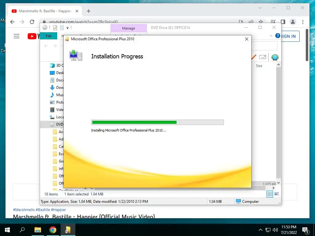Image resolution: width=315 pixels, height=236 pixels.
Task: Collapse the File Explorer ribbon chevron
Action: click(271, 36)
